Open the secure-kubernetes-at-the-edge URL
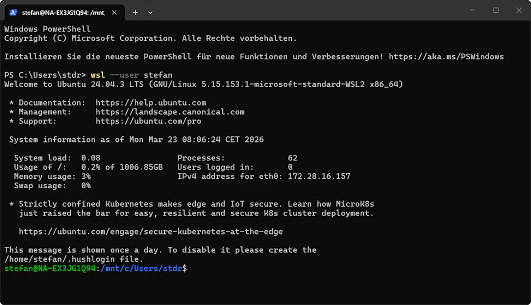The width and height of the screenshot is (531, 305). coord(150,231)
